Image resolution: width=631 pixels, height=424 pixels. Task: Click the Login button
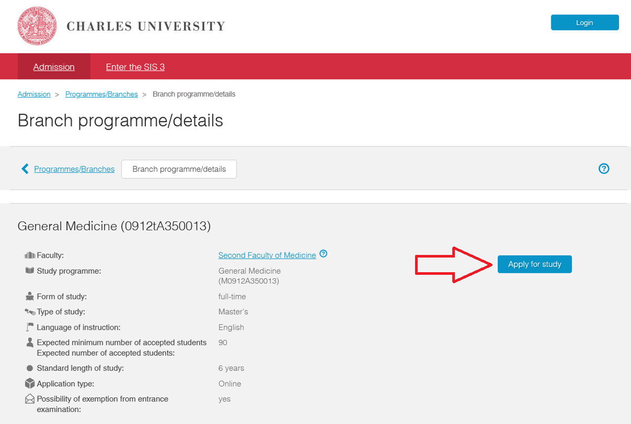point(584,23)
